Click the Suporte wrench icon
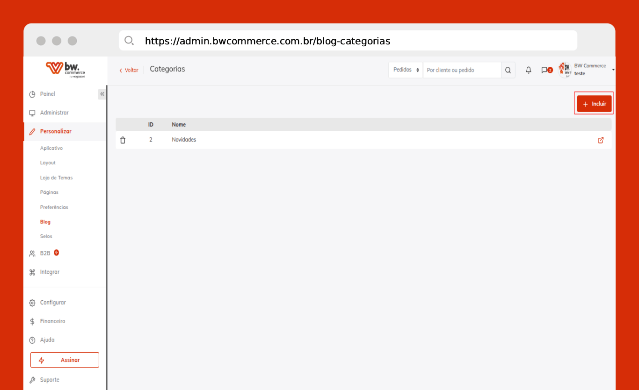The height and width of the screenshot is (390, 639). 32,380
